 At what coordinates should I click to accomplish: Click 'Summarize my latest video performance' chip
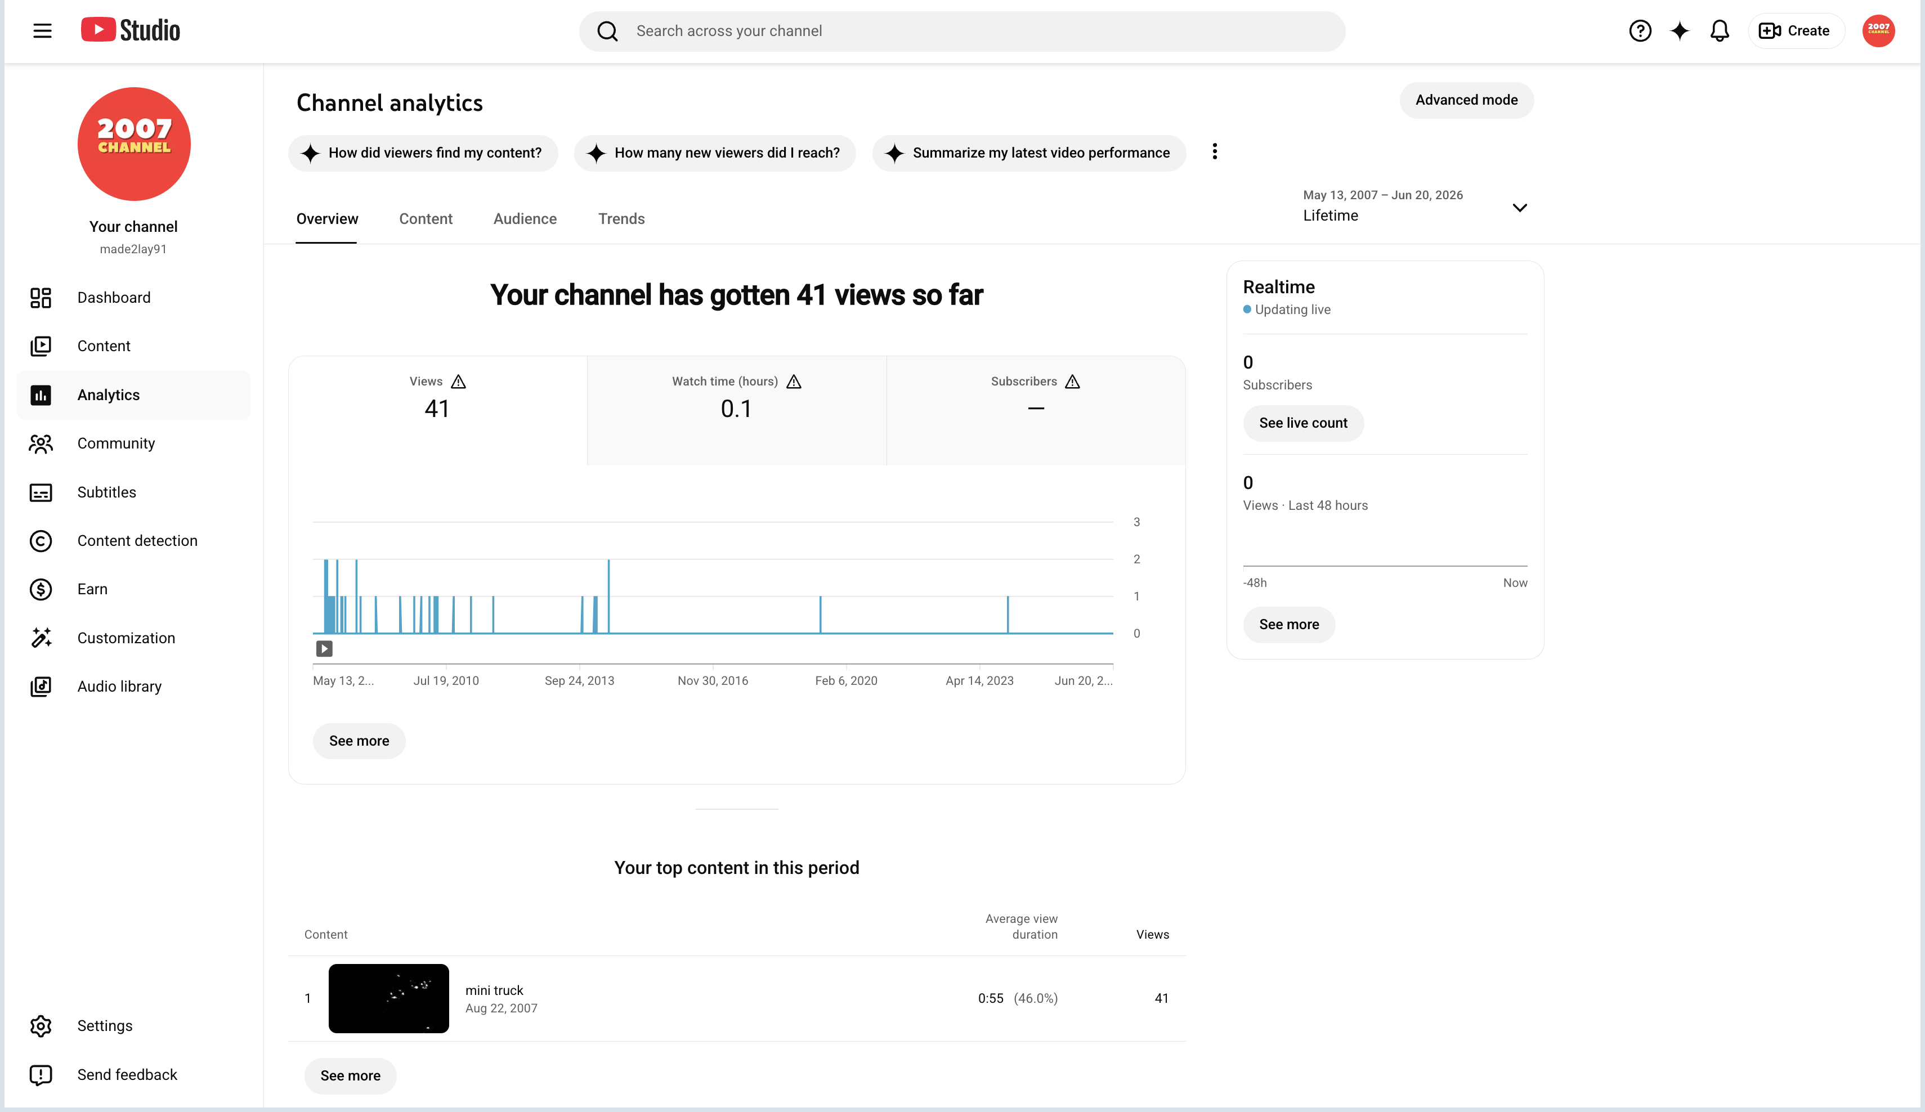(1028, 153)
